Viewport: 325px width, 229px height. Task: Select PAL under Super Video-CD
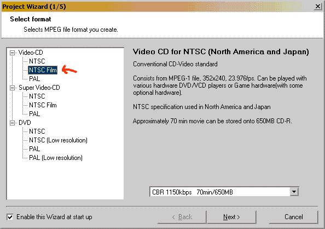point(34,114)
